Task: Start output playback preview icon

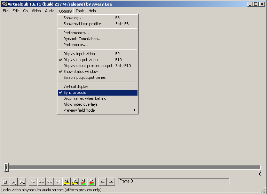Action: 22,182
